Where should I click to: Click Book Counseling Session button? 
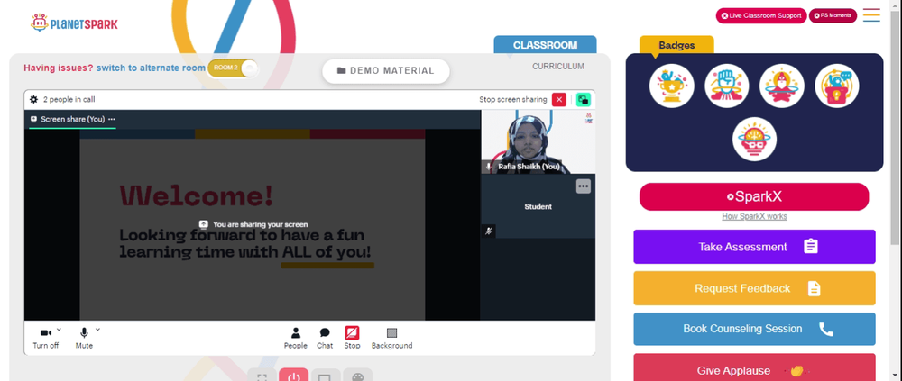pyautogui.click(x=754, y=330)
